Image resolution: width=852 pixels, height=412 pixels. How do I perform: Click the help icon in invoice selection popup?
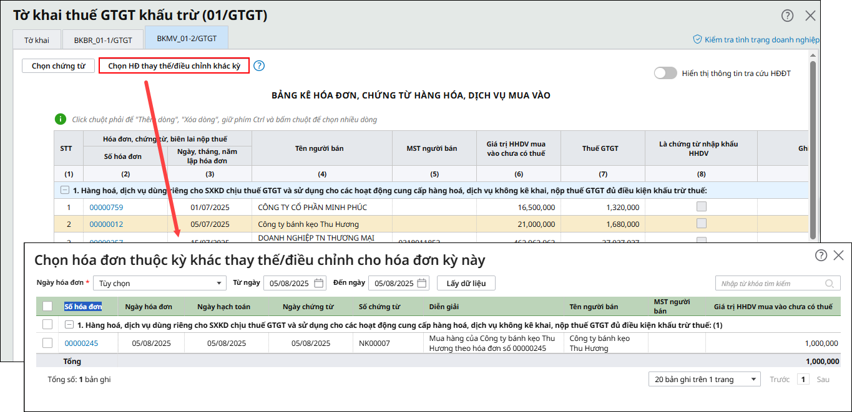pyautogui.click(x=821, y=255)
